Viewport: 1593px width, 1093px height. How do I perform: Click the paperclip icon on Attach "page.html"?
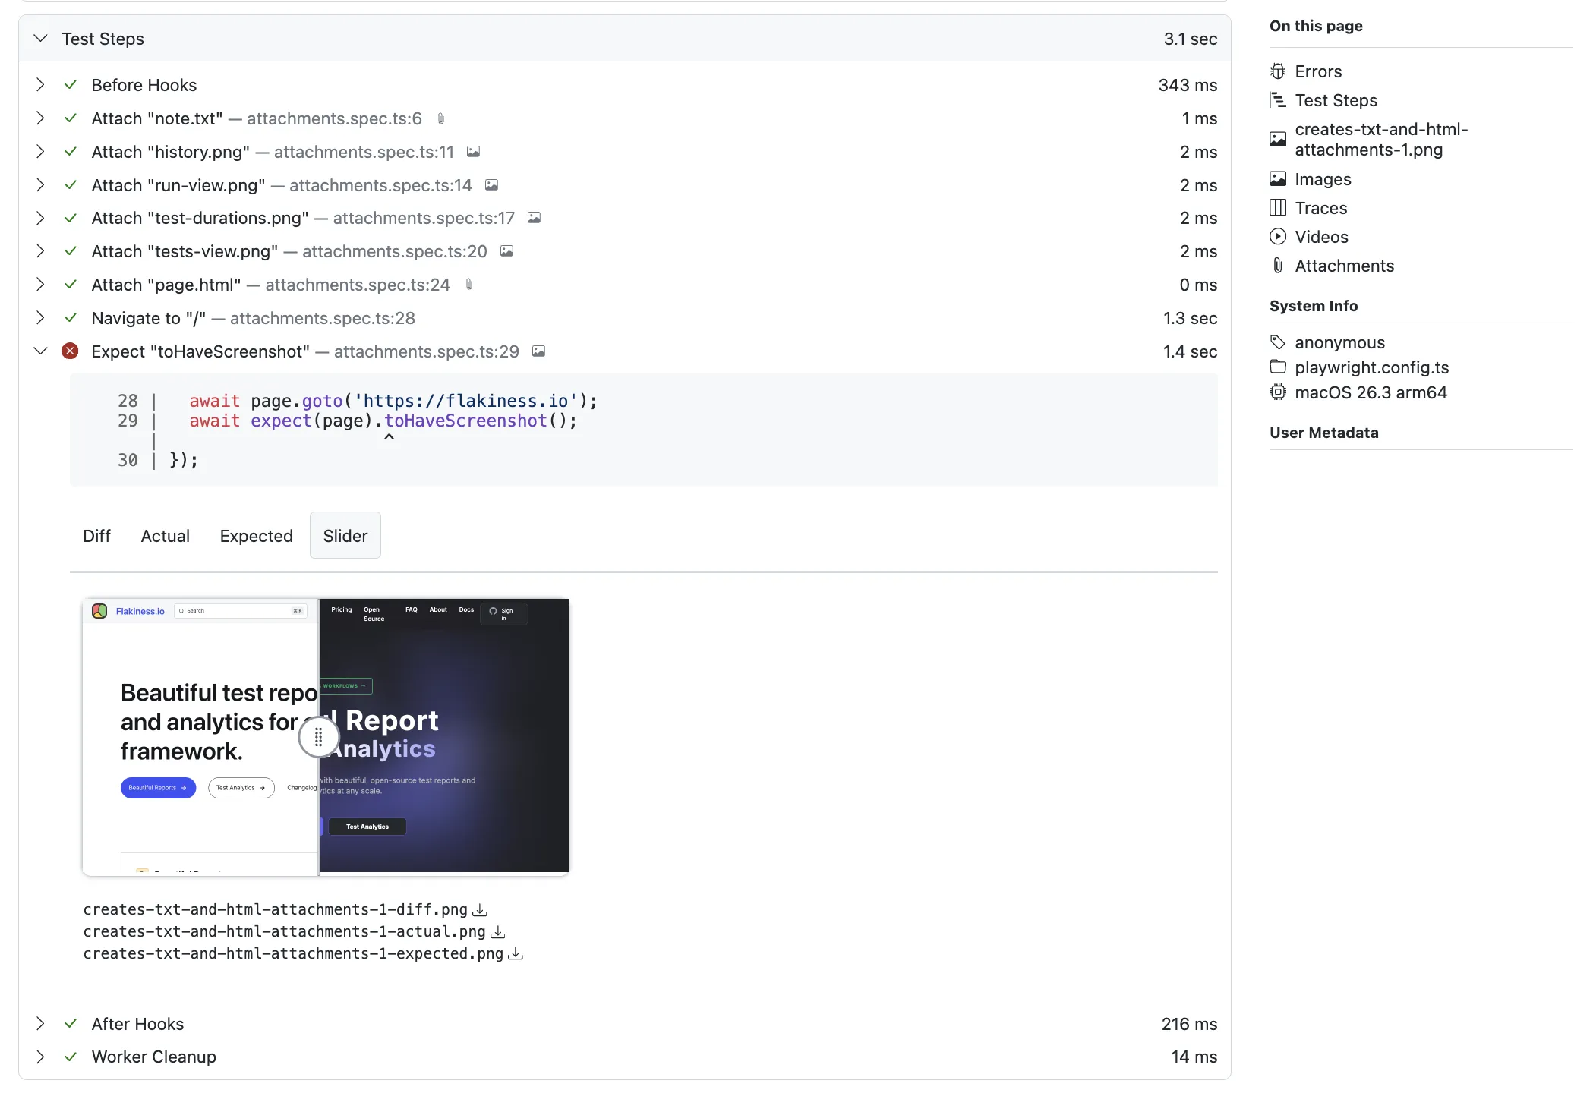pos(469,285)
